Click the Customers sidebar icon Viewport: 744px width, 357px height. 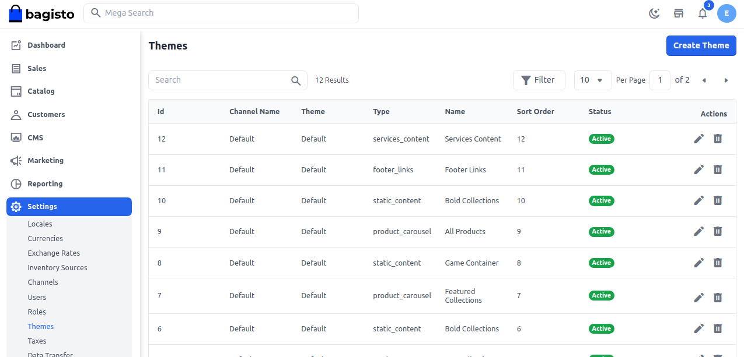coord(16,114)
